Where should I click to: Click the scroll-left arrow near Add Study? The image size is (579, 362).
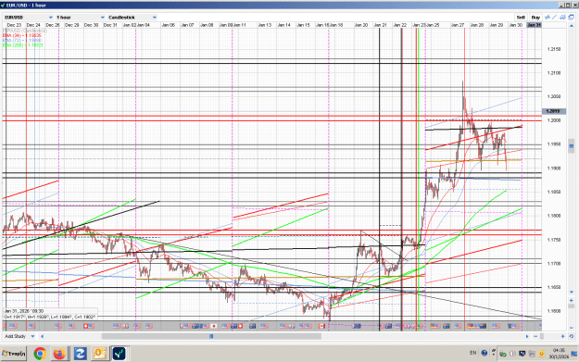point(42,336)
